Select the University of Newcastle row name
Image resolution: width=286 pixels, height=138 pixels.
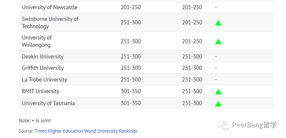50,7
